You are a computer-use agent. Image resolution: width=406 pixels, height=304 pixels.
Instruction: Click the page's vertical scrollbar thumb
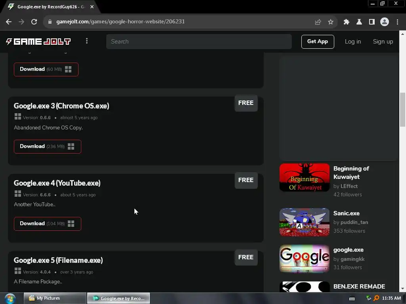pos(403,110)
